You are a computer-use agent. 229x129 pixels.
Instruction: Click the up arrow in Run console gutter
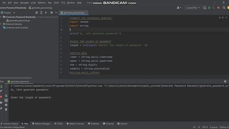(6, 87)
